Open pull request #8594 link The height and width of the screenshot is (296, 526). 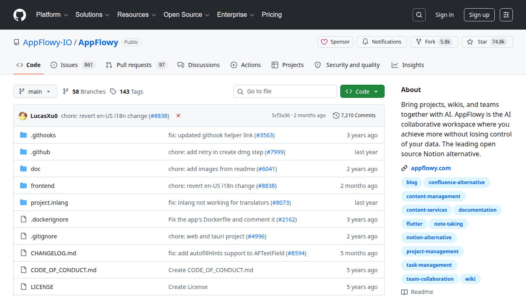click(x=296, y=253)
